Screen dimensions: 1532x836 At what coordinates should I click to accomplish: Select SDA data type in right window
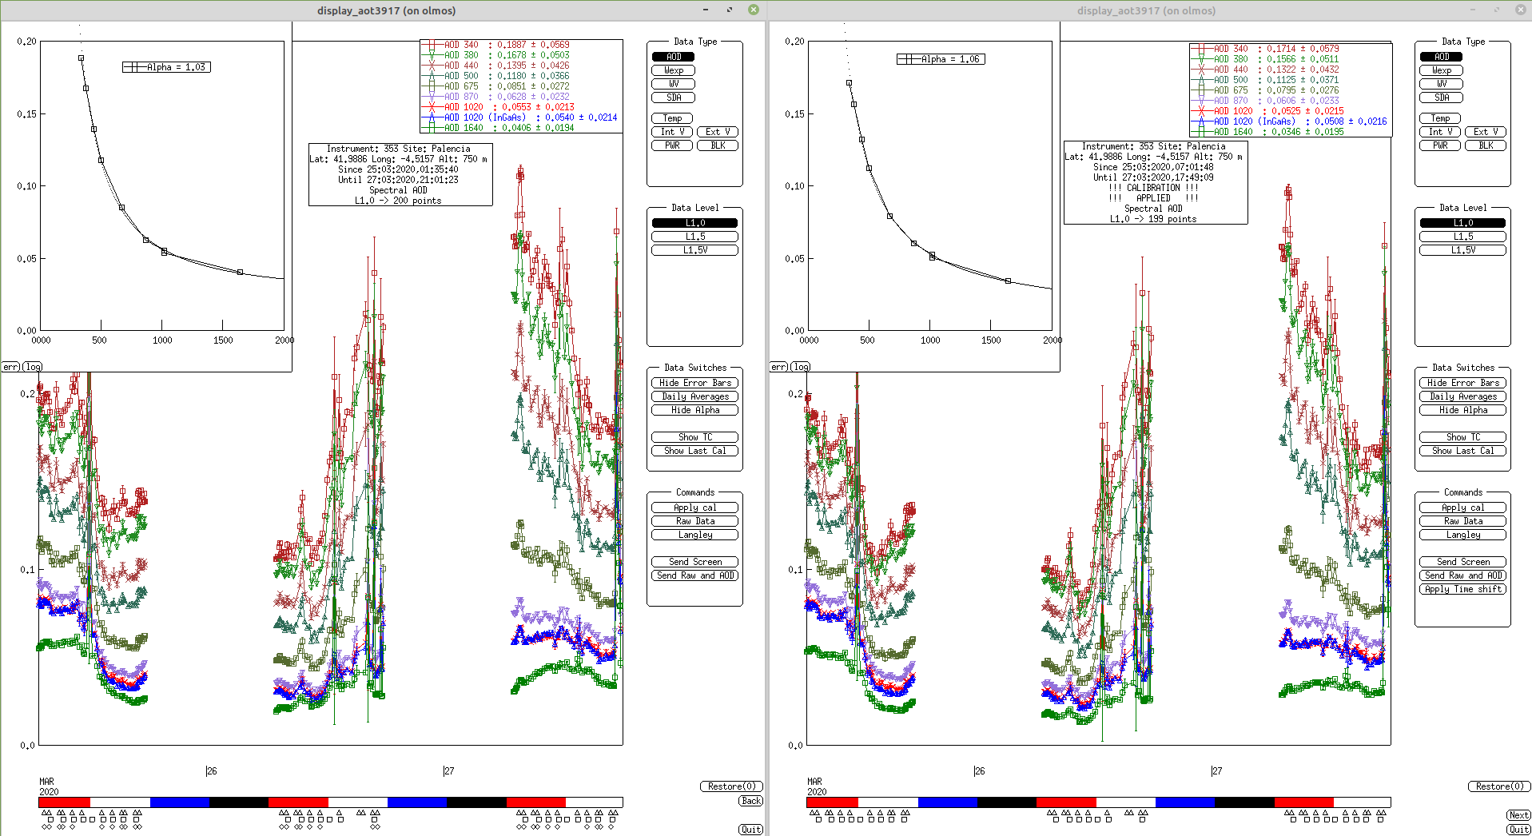1441,98
